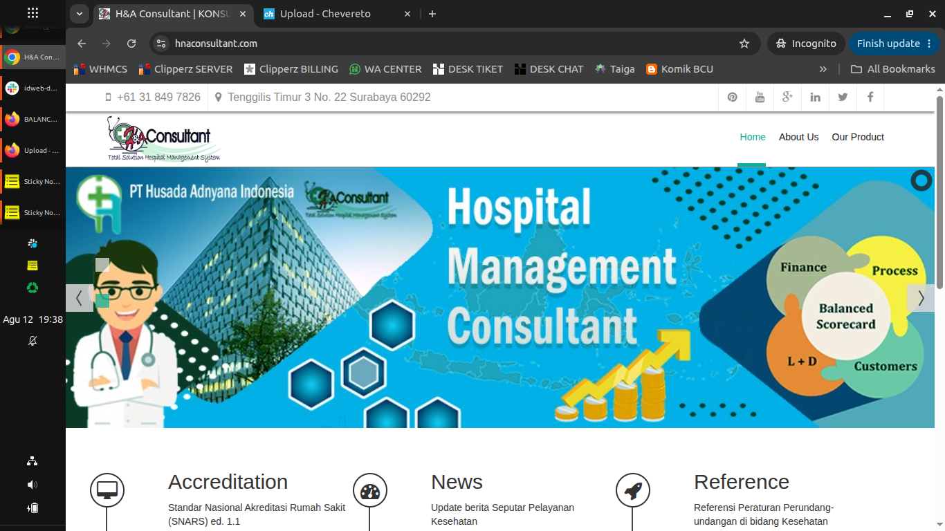This screenshot has height=531, width=945.
Task: Click the Reference rocket icon
Action: point(633,491)
